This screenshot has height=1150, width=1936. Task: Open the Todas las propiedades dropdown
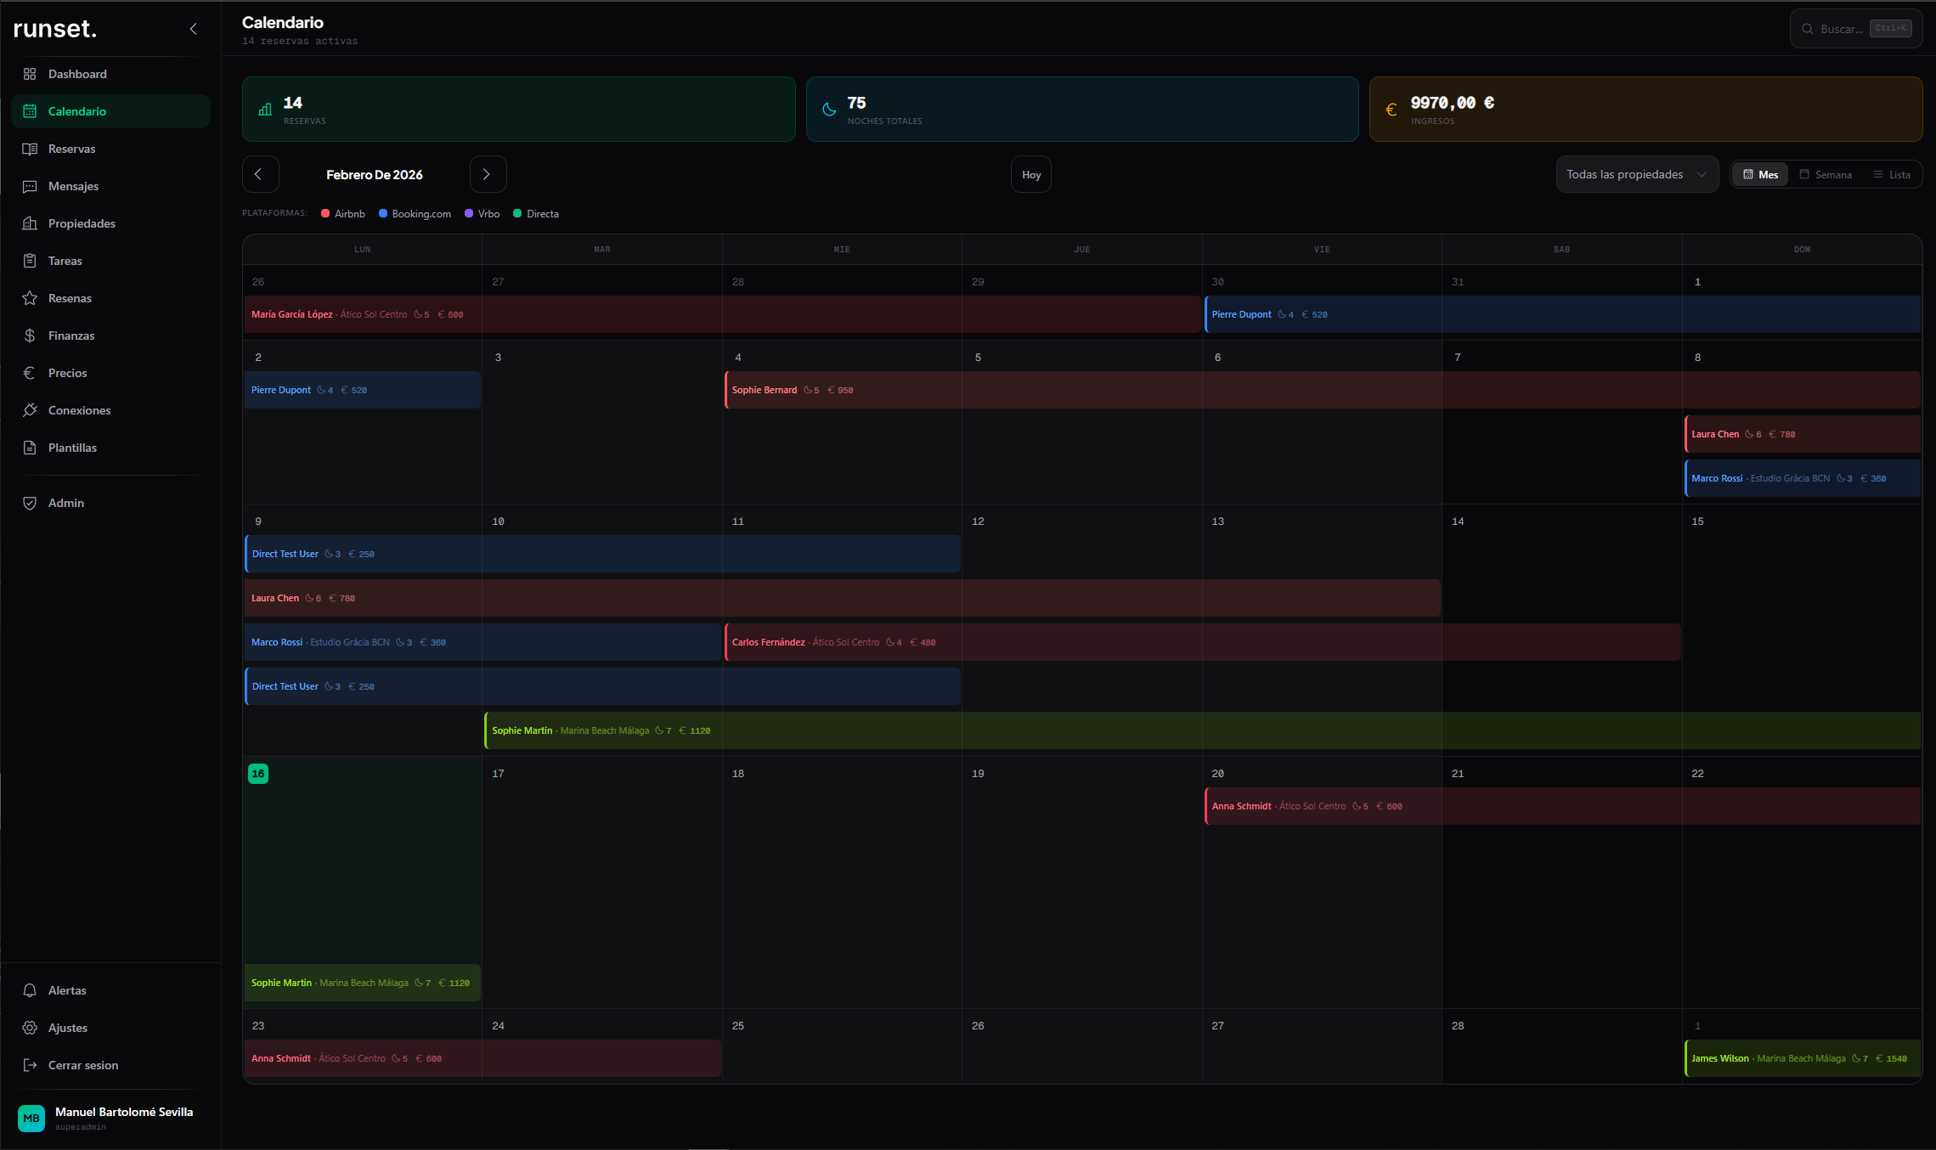[x=1636, y=174]
